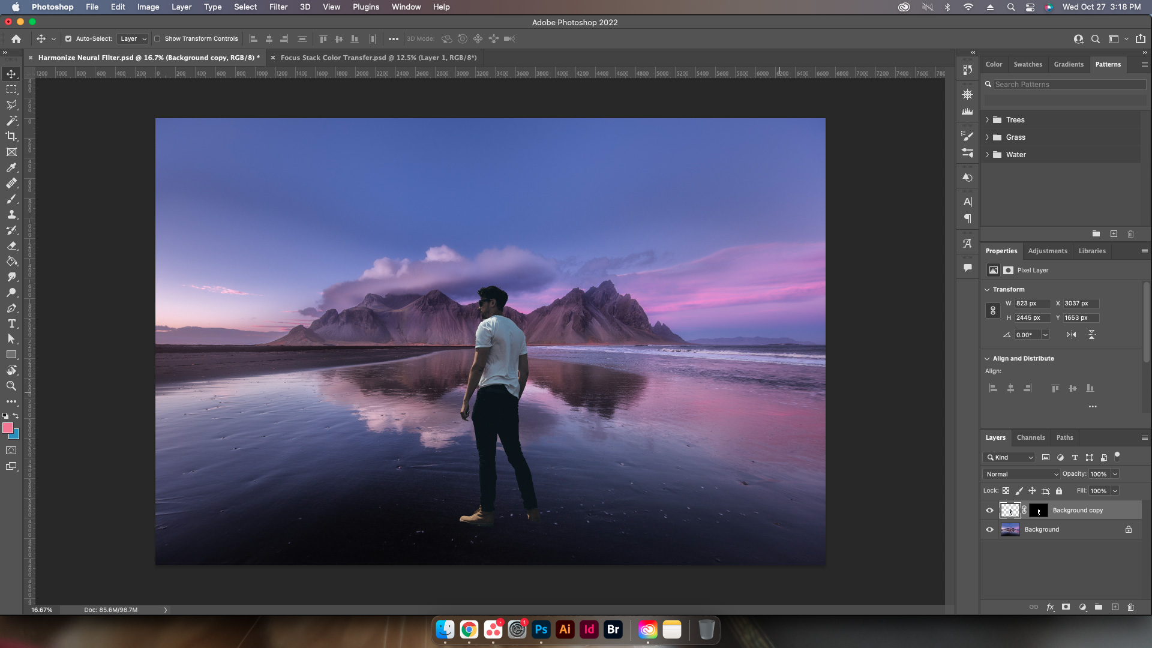The height and width of the screenshot is (648, 1152).
Task: Toggle lock on Background copy layer
Action: [1060, 491]
